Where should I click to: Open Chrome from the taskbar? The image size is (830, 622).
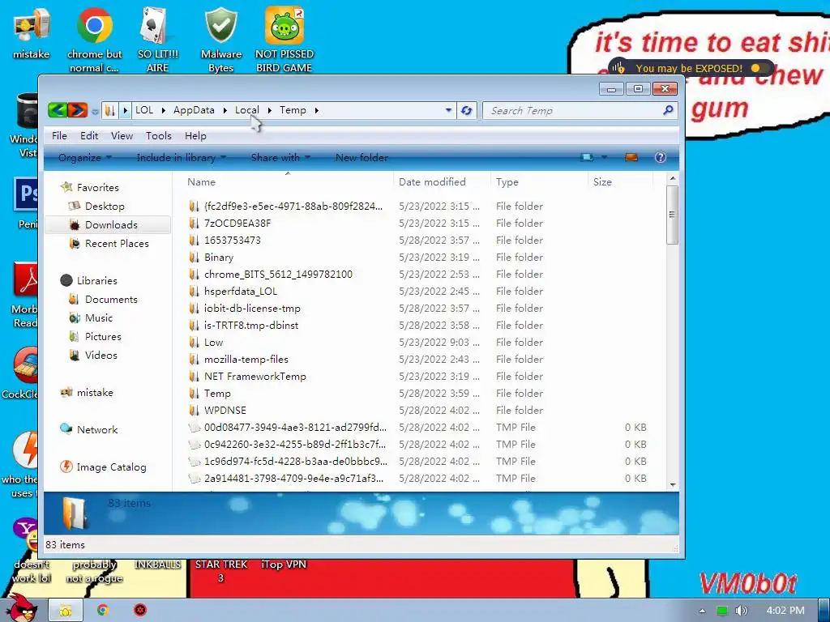(103, 611)
